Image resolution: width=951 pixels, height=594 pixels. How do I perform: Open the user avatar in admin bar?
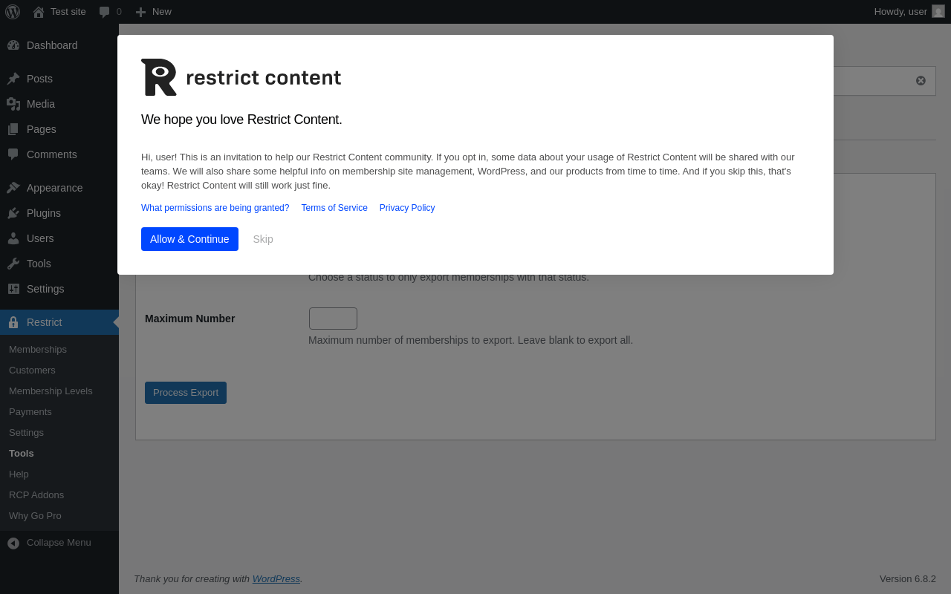[x=938, y=11]
